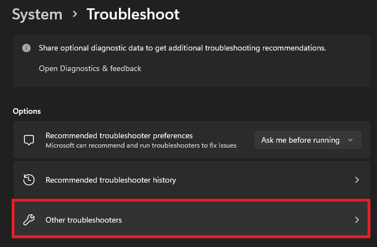Screen dimensions: 377x247
Task: Open the Other troubleshooters label
Action: coord(83,220)
